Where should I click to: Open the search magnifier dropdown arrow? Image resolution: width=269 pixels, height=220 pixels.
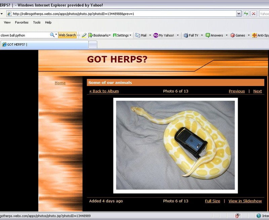[x=56, y=35]
